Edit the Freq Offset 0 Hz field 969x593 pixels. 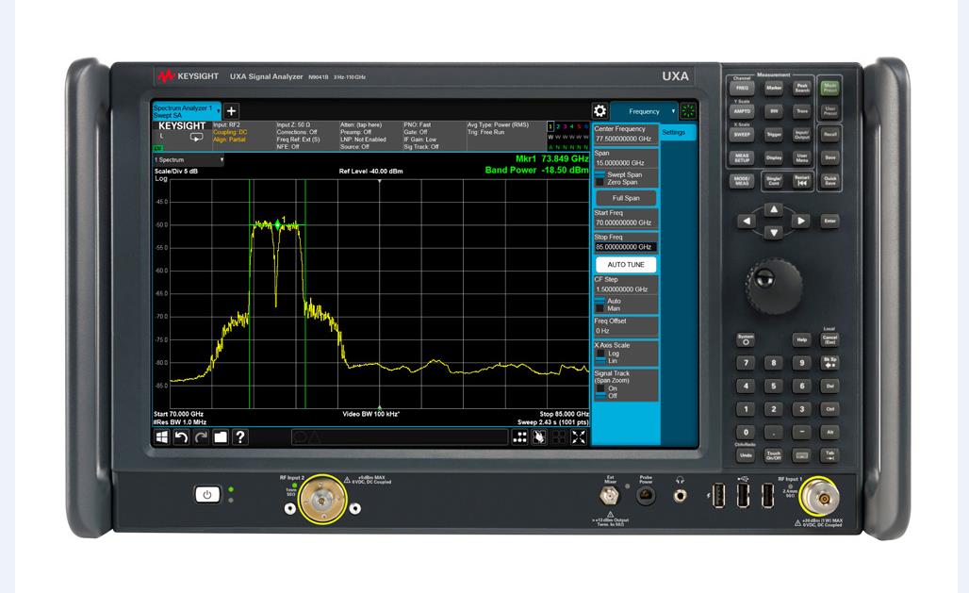point(626,326)
